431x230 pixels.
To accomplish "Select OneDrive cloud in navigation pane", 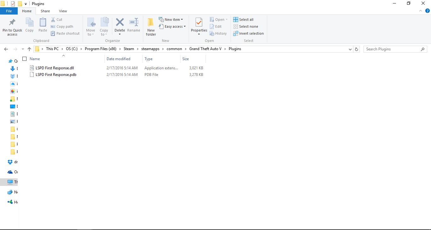I will point(10,172).
